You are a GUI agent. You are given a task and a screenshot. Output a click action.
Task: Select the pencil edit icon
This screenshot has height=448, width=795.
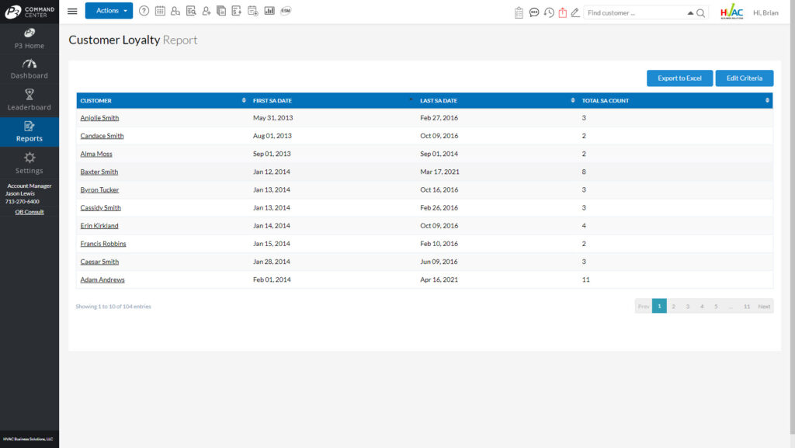tap(575, 12)
